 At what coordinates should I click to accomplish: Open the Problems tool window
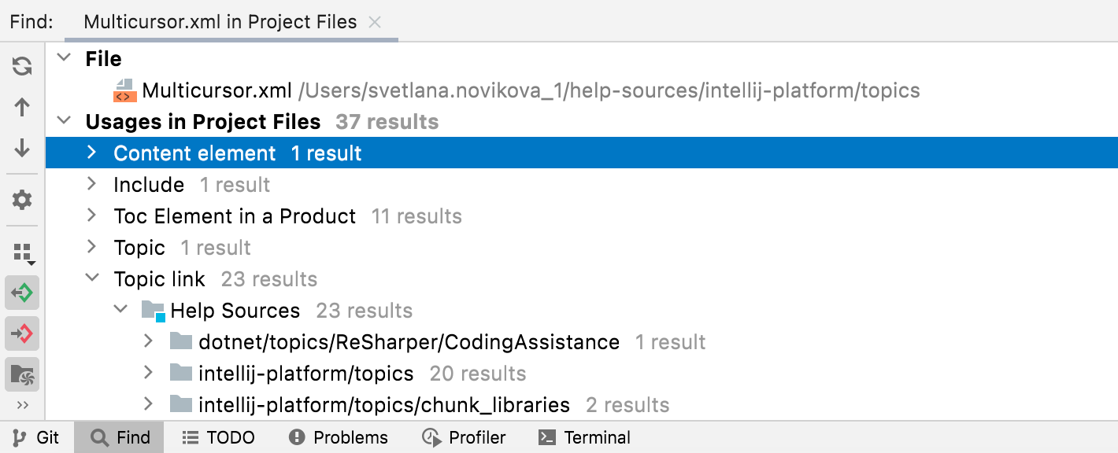(x=339, y=438)
